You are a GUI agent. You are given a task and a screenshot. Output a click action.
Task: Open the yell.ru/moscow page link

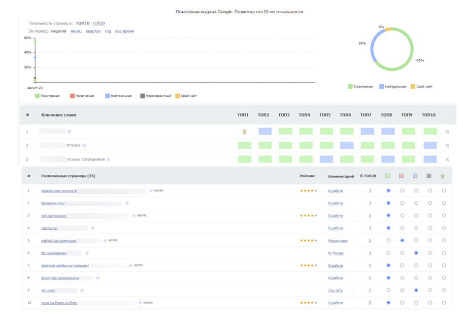tap(54, 216)
